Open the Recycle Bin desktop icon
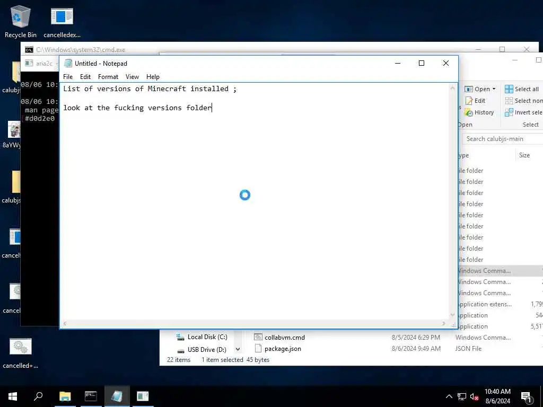The height and width of the screenshot is (407, 543). pos(21,21)
